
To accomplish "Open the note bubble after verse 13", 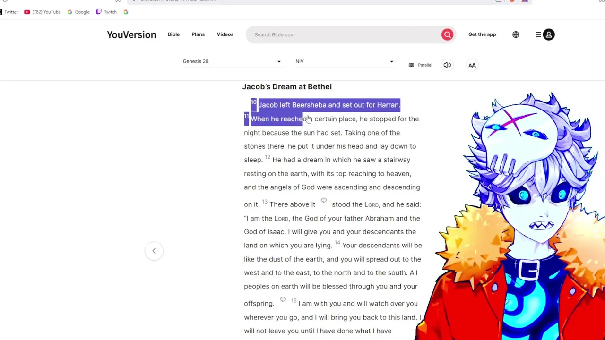I will coord(324,201).
